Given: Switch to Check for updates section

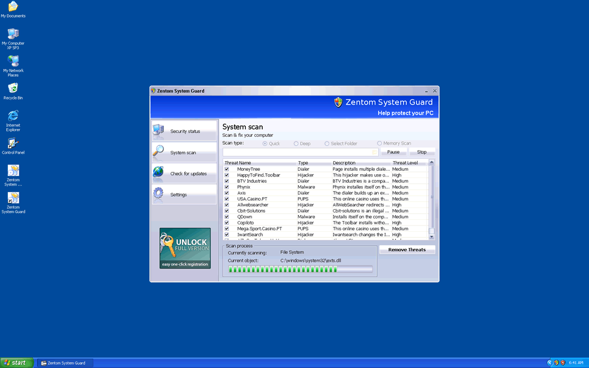Looking at the screenshot, I should [x=184, y=174].
